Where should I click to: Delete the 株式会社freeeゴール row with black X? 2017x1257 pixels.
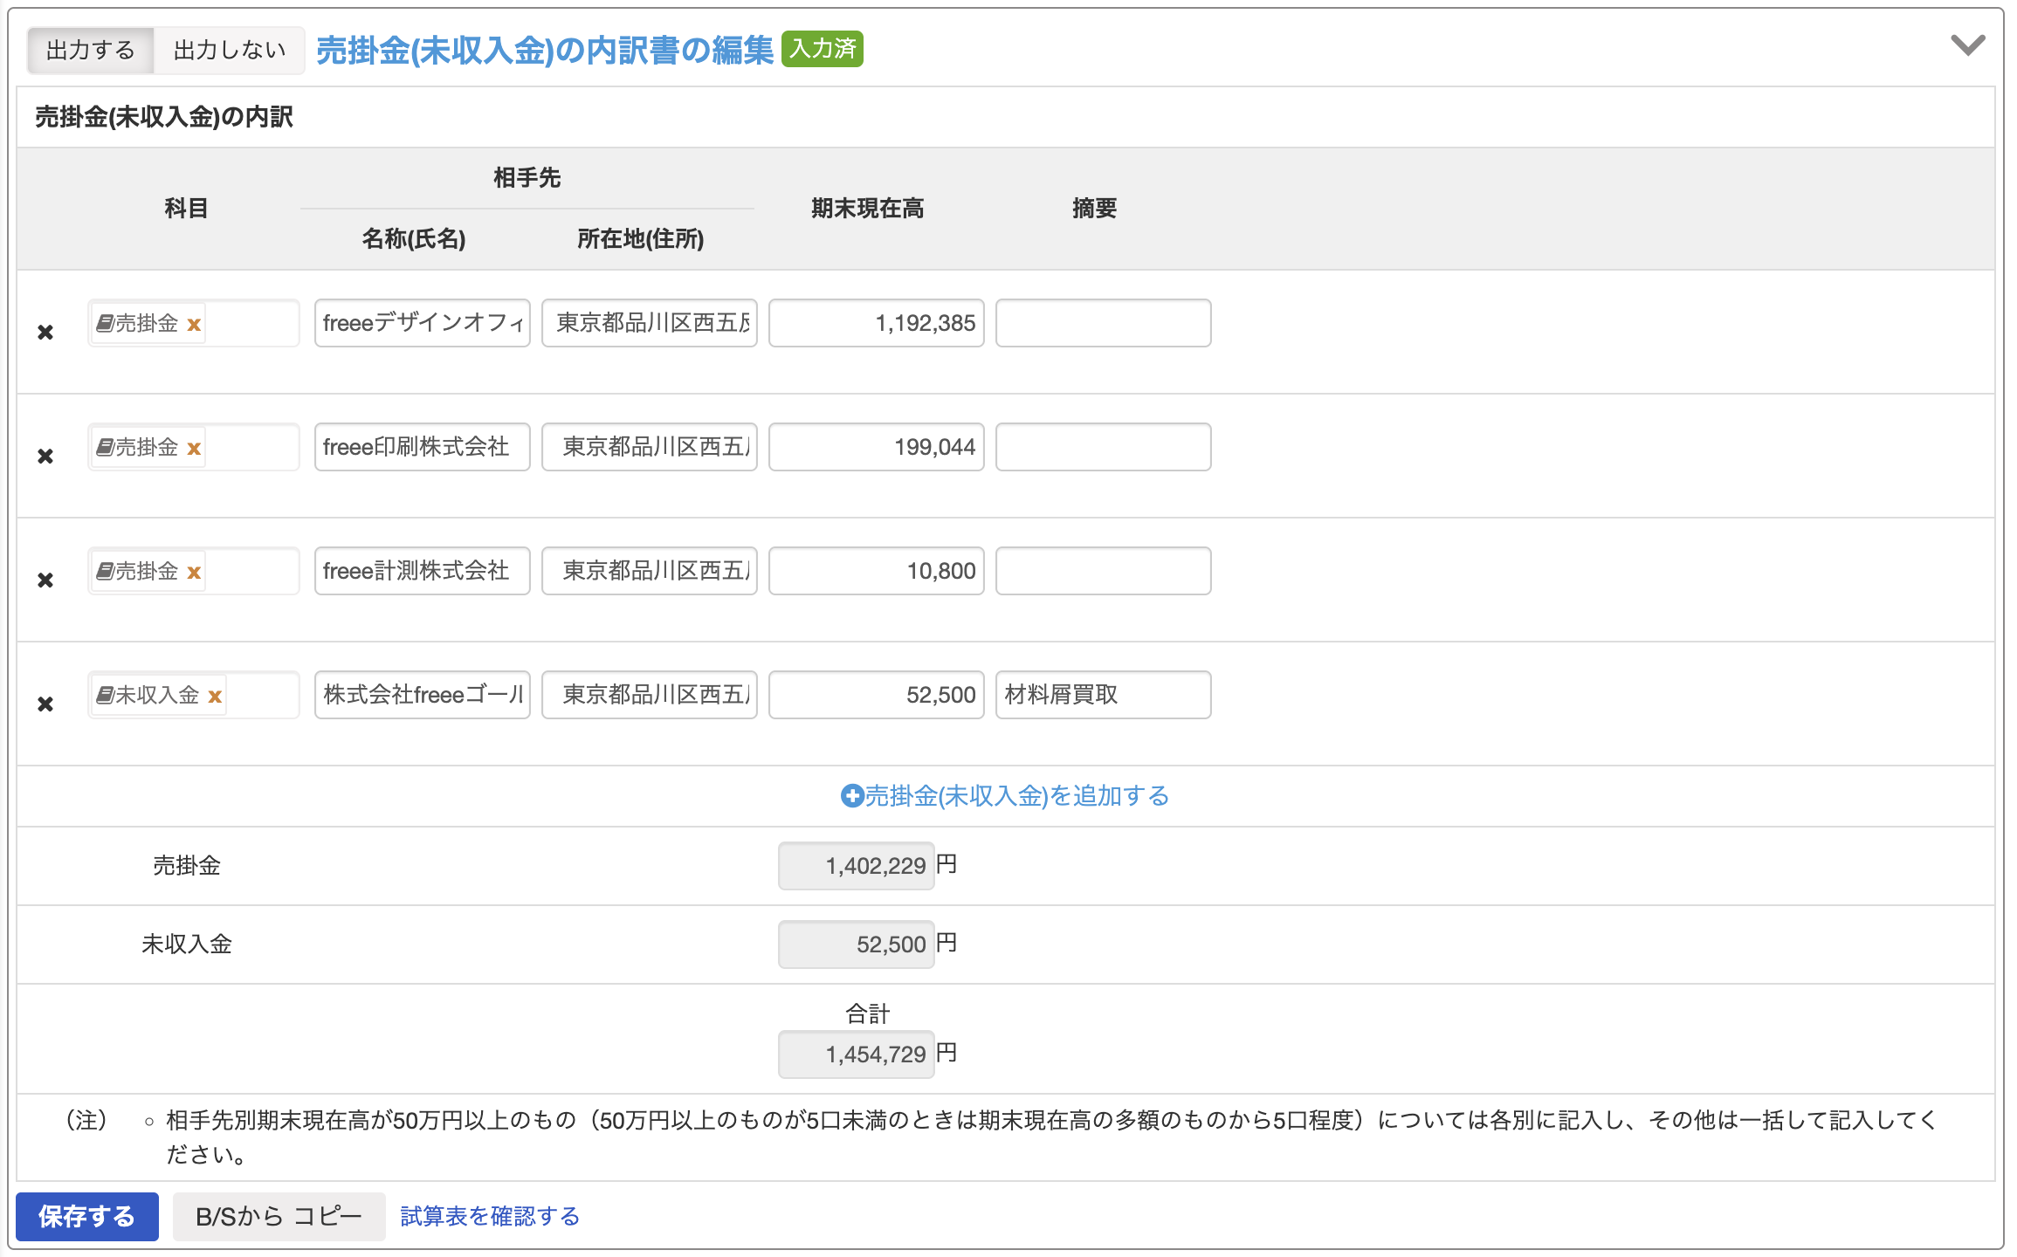coord(45,704)
